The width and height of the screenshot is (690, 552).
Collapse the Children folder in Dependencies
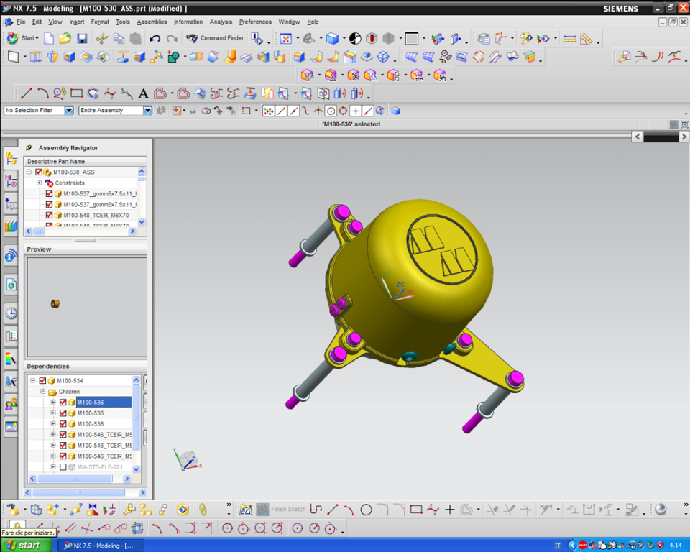click(42, 391)
